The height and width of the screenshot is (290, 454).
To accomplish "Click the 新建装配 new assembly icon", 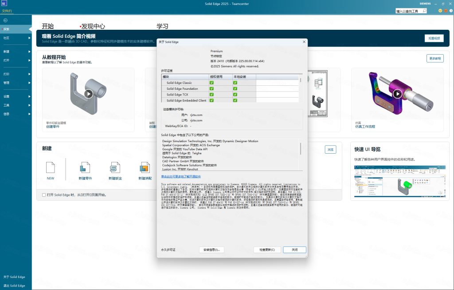I will [145, 168].
